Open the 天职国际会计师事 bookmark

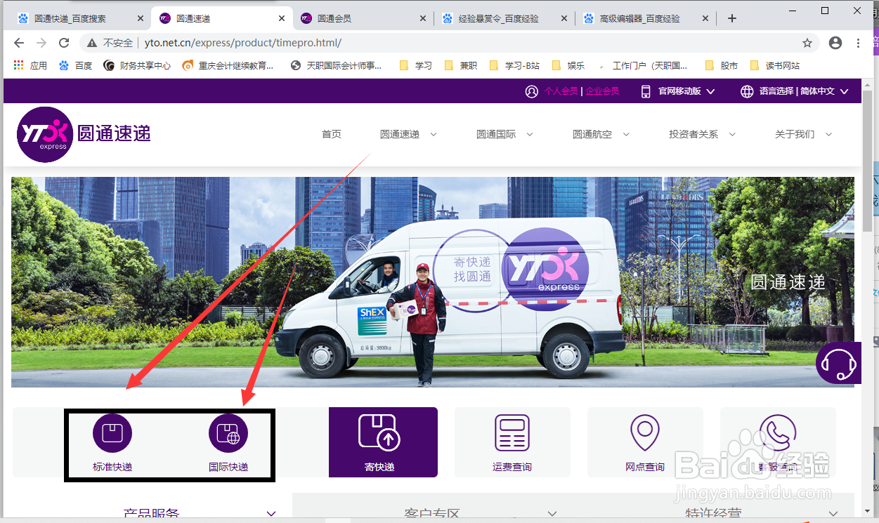click(x=337, y=65)
